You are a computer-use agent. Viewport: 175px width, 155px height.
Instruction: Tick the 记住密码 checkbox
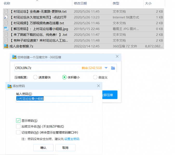coord(18,133)
